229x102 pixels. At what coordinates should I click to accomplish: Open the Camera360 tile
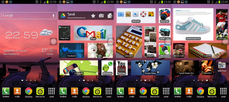click(x=165, y=33)
